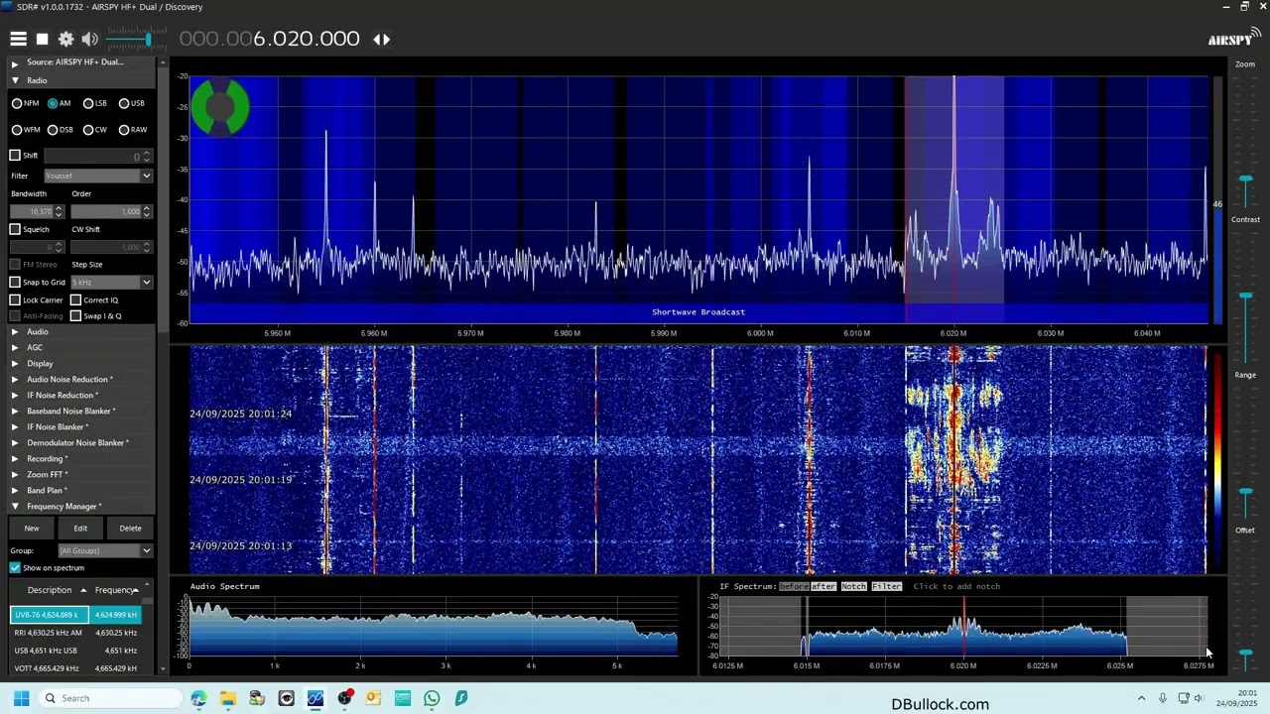Enable Lock Carrier option
Image resolution: width=1270 pixels, height=714 pixels.
coord(15,299)
